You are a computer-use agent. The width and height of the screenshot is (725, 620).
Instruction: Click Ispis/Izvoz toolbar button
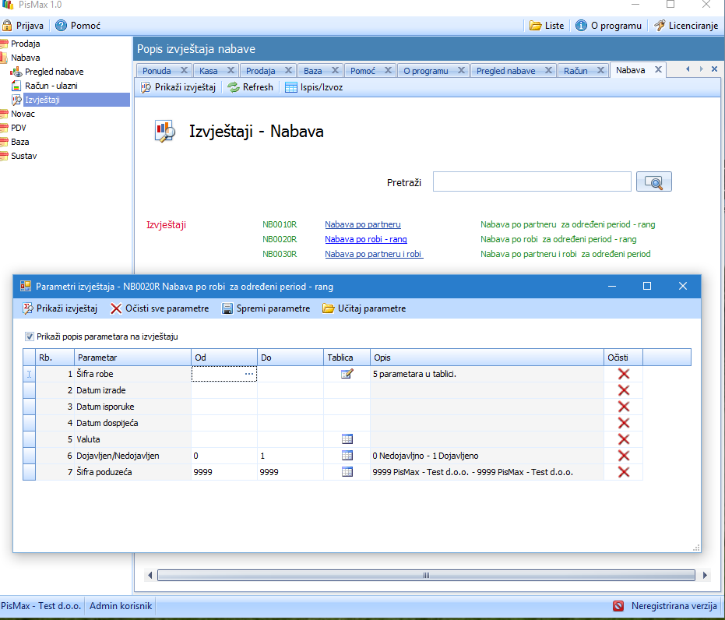[x=314, y=87]
